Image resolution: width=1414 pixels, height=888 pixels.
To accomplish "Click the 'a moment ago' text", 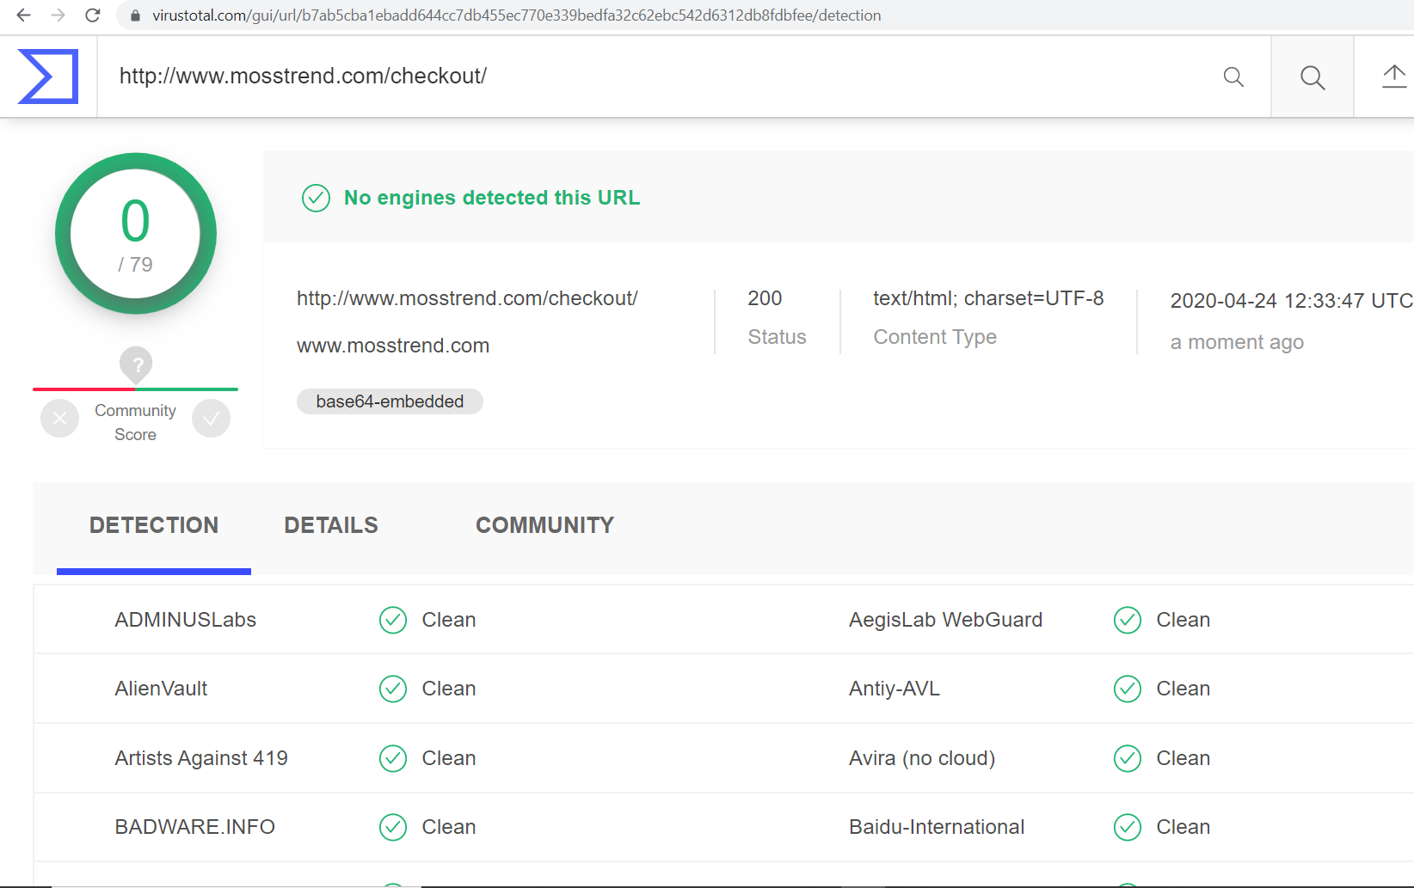I will coord(1237,342).
